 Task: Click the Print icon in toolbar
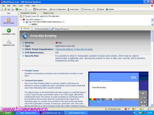[12, 9]
